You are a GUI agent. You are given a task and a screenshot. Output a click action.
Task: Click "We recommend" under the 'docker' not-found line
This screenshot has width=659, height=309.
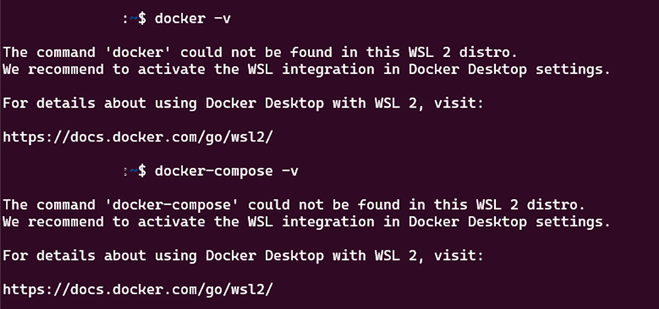coord(53,70)
